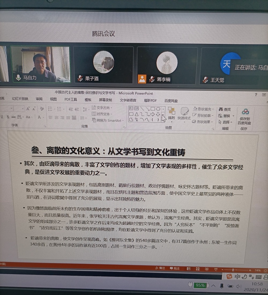Click the Sogou input method S icon
Image resolution: width=268 pixels, height=295 pixels.
pos(229,277)
